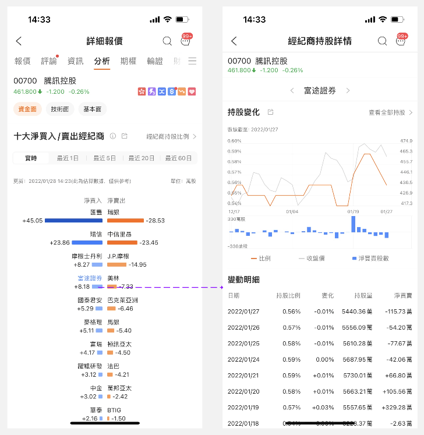This screenshot has width=424, height=435.
Task: Open the 查看全部持股 link
Action: [390, 112]
